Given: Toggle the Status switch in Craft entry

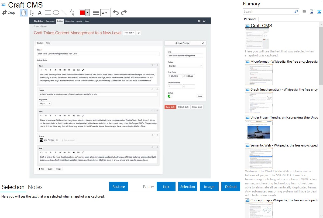Looking at the screenshot, I should click(170, 96).
